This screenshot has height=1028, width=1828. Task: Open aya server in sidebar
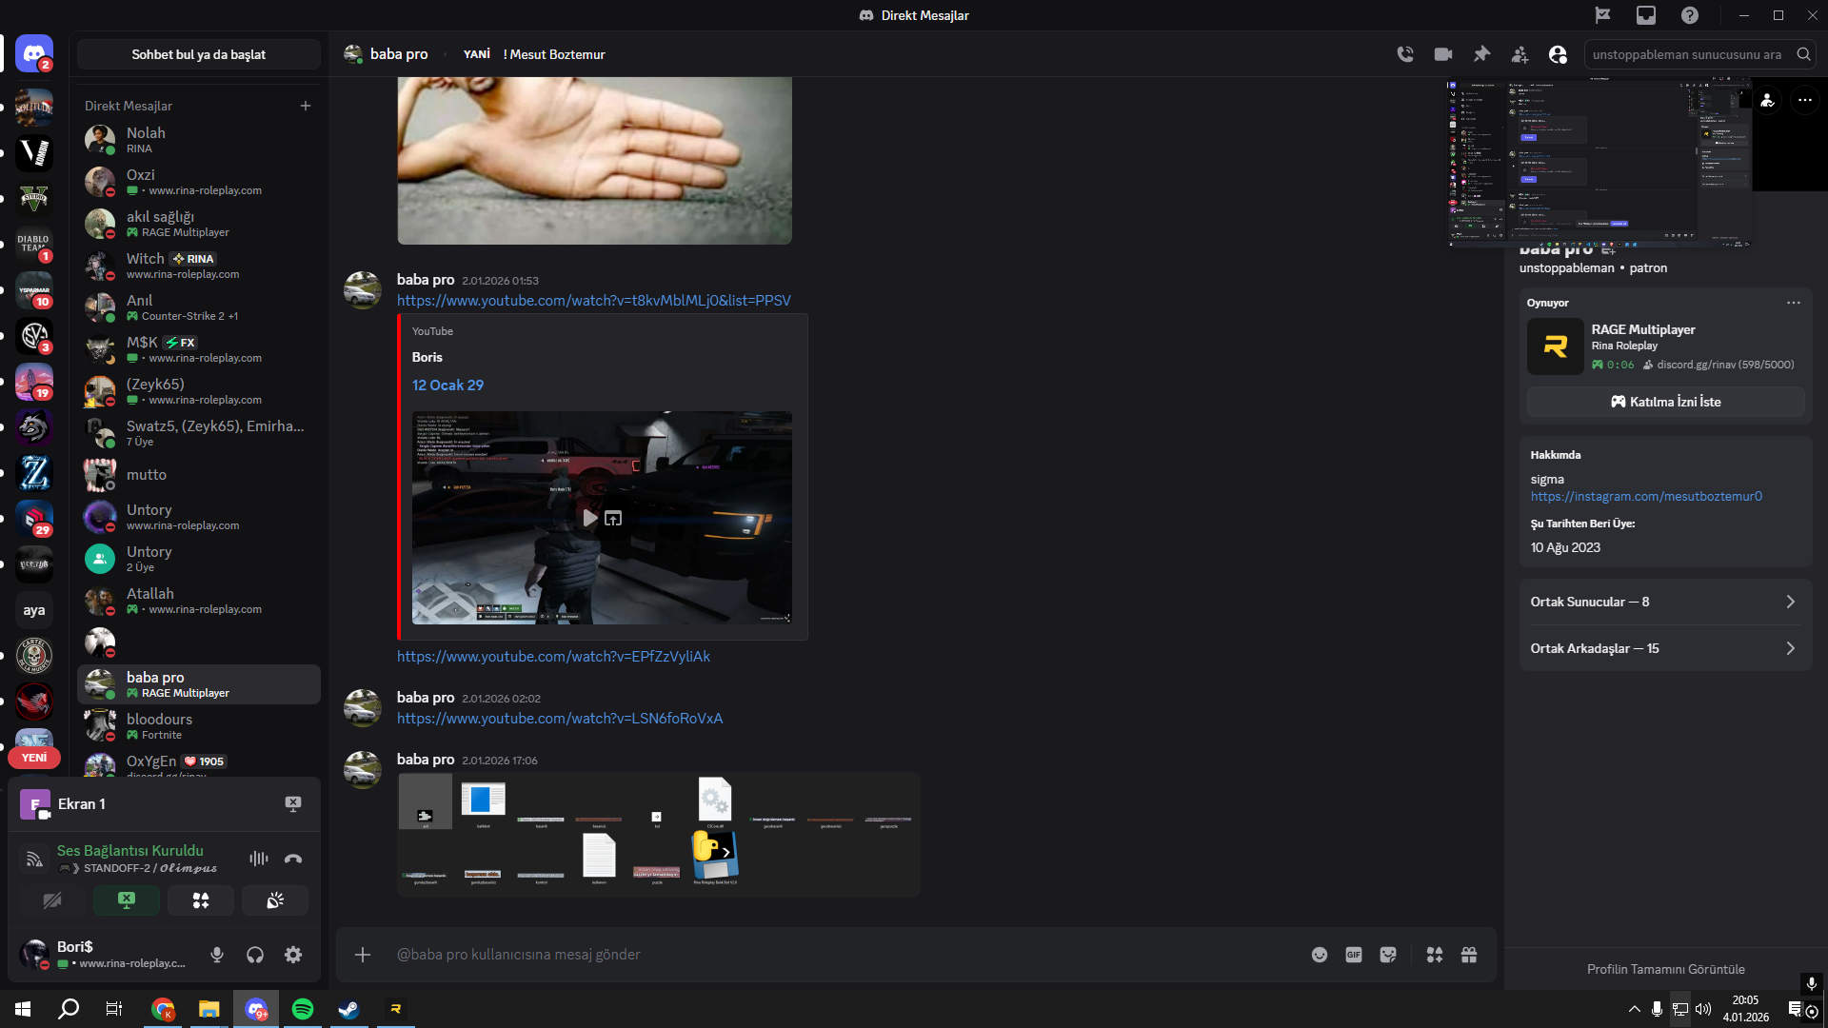(x=34, y=610)
